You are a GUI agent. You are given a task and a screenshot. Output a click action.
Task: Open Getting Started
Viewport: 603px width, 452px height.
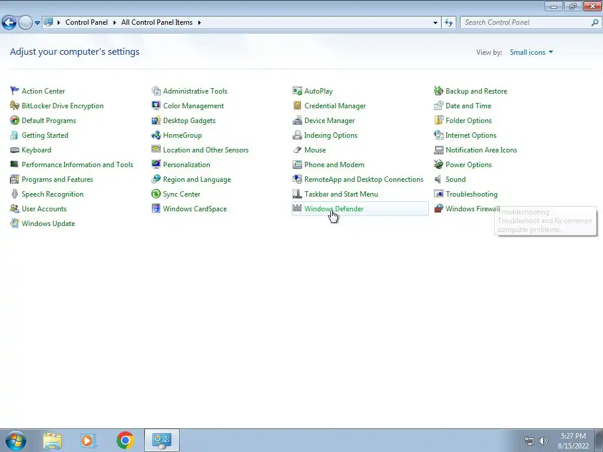coord(45,135)
